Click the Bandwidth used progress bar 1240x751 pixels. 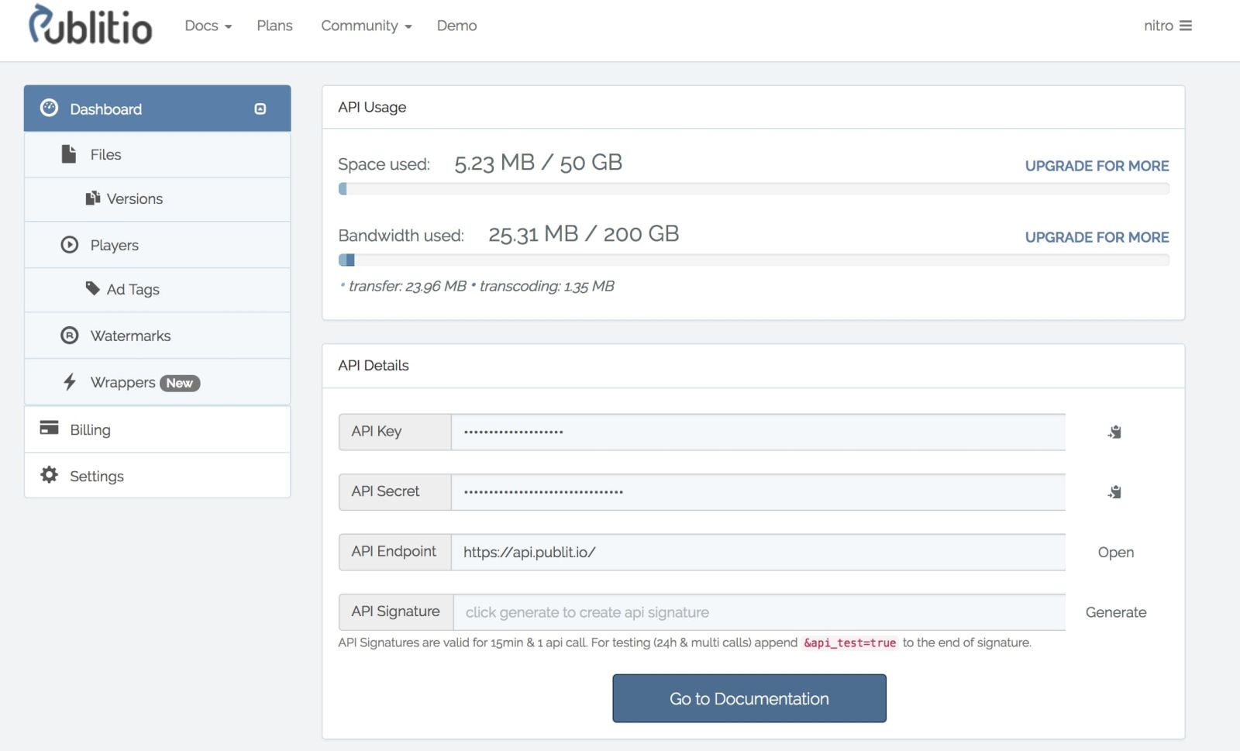point(753,260)
